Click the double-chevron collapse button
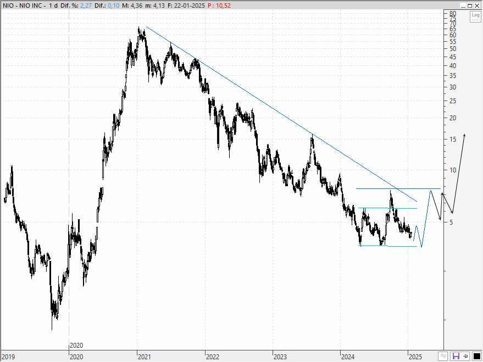This screenshot has height=362, width=483. click(x=443, y=357)
